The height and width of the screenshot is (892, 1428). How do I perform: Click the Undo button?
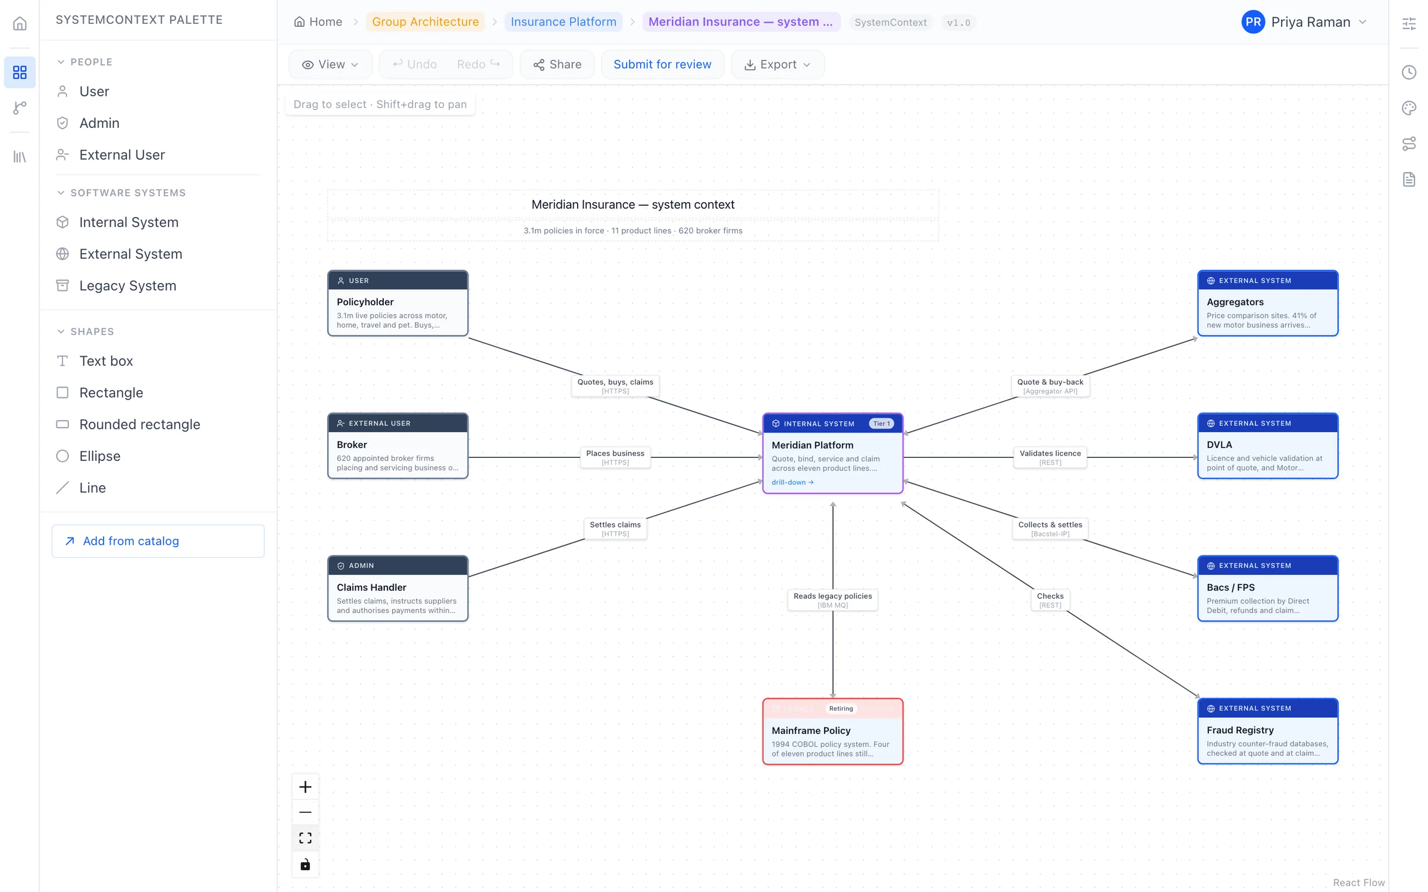[414, 64]
